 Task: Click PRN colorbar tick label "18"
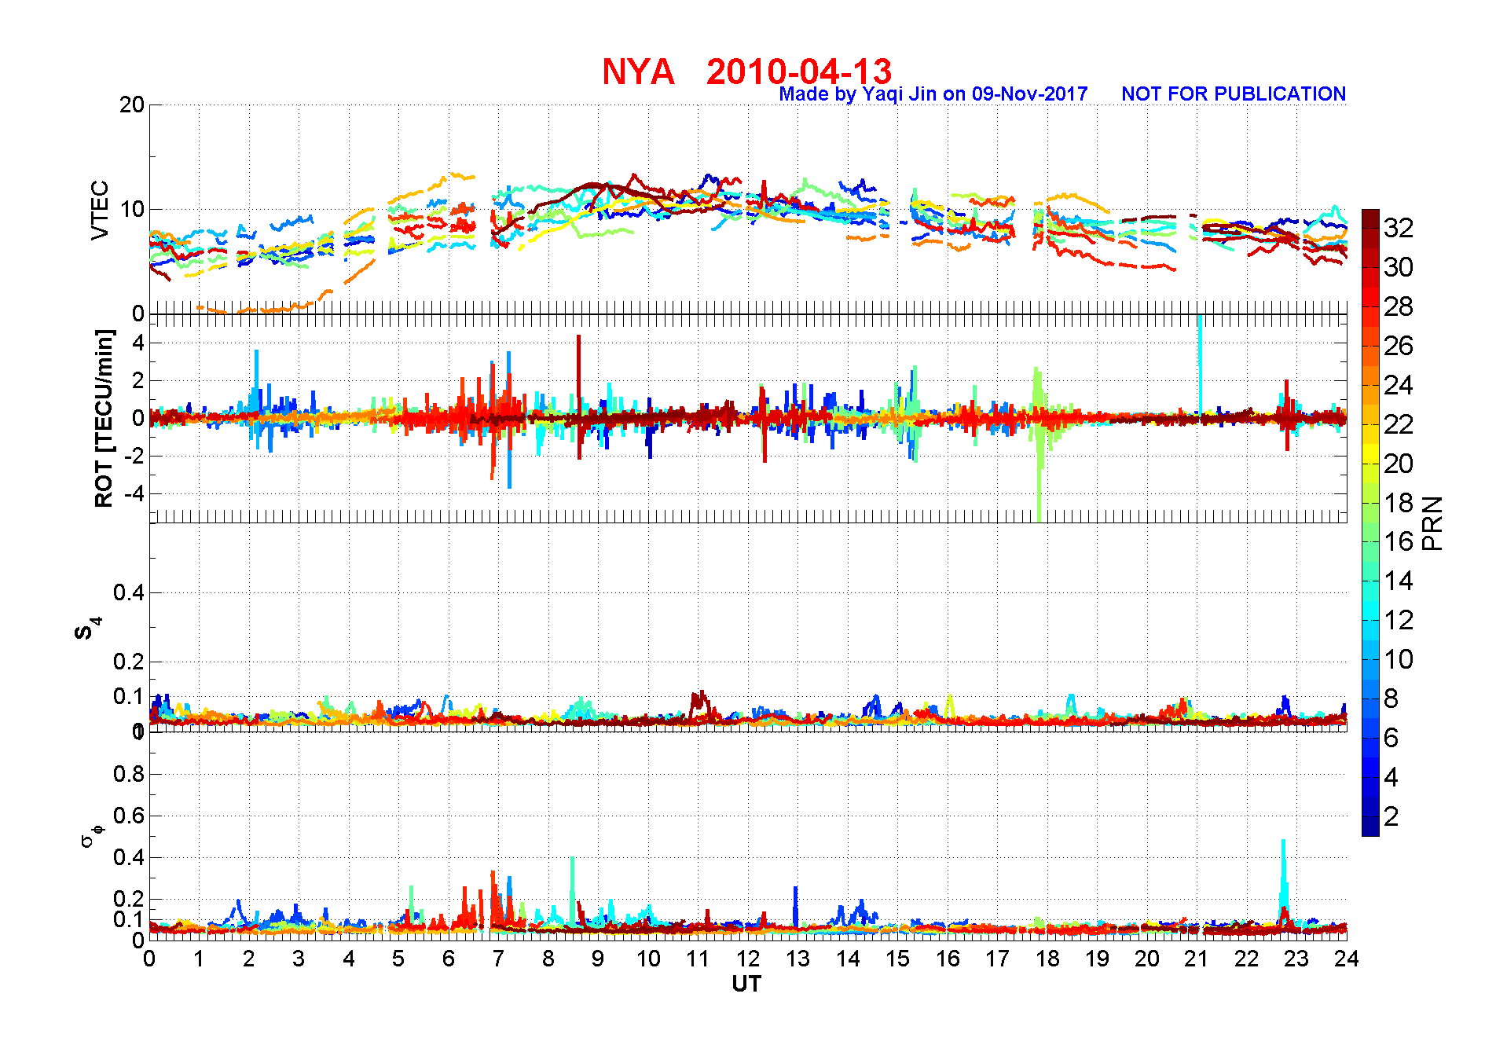[1399, 503]
